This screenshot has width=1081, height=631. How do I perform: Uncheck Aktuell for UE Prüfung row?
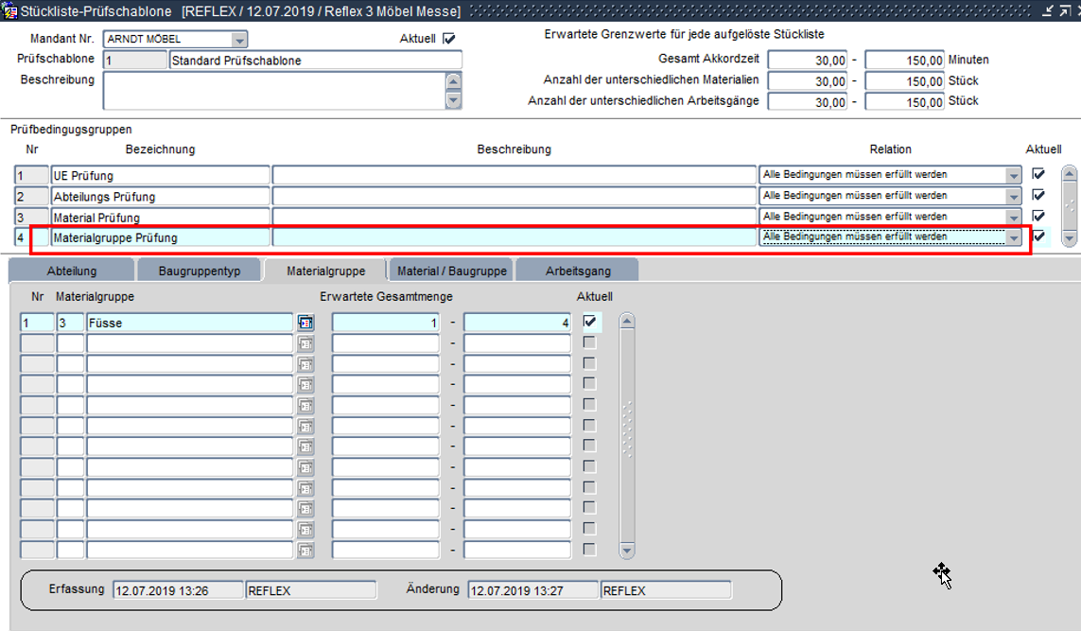(x=1038, y=175)
